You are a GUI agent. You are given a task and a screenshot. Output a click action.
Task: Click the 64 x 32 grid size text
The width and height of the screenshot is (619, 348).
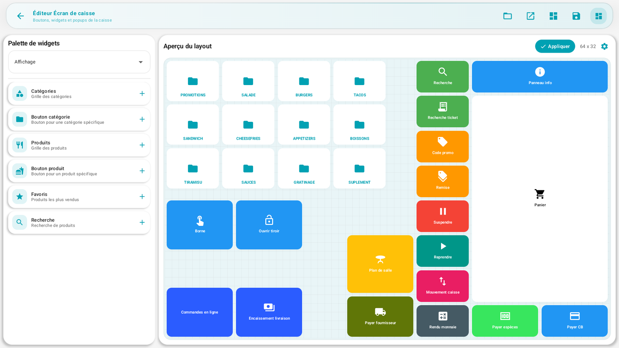click(x=588, y=46)
